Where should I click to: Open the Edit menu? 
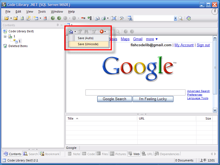pyautogui.click(x=18, y=11)
